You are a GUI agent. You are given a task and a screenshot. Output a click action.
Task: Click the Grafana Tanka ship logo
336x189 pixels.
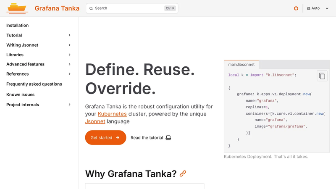[17, 8]
